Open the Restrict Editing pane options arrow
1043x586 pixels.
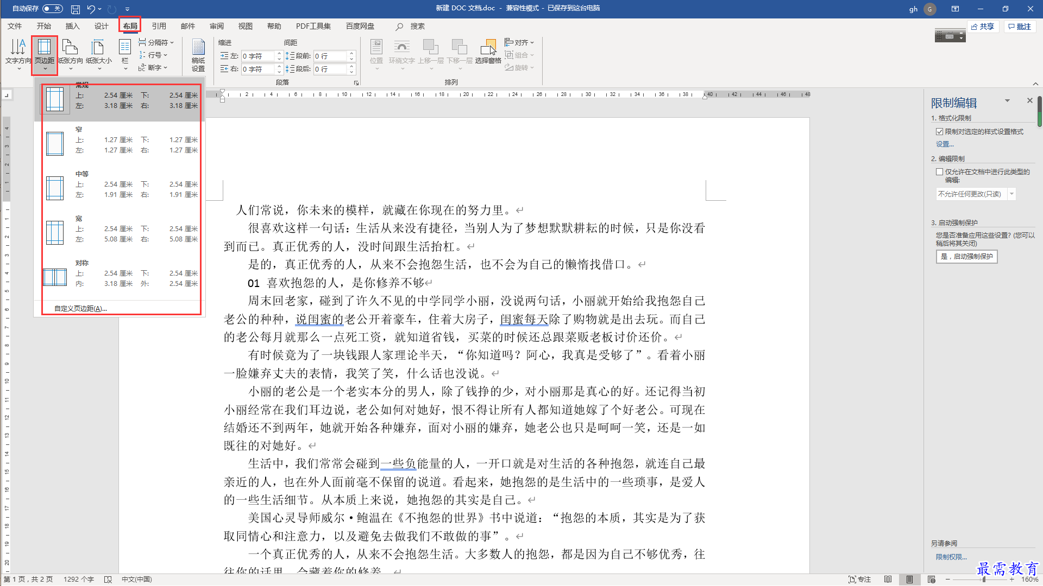pyautogui.click(x=1007, y=100)
